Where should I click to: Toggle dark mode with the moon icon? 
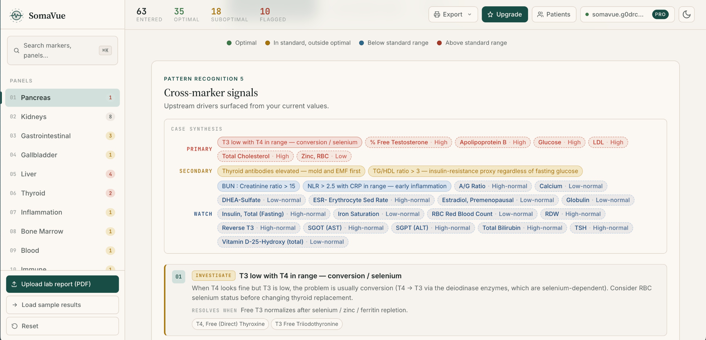[x=686, y=14]
